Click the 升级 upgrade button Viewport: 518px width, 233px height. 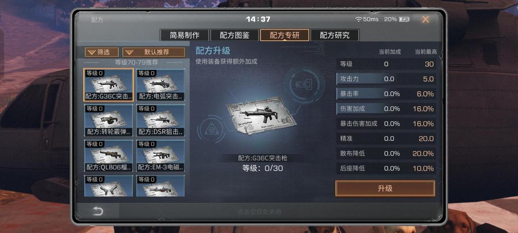click(x=385, y=188)
